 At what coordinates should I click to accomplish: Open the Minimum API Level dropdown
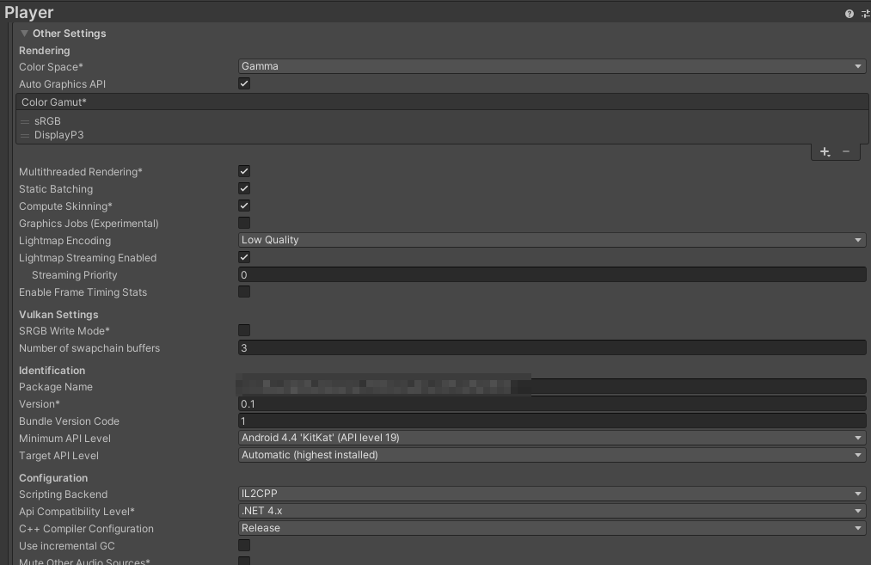tap(550, 438)
